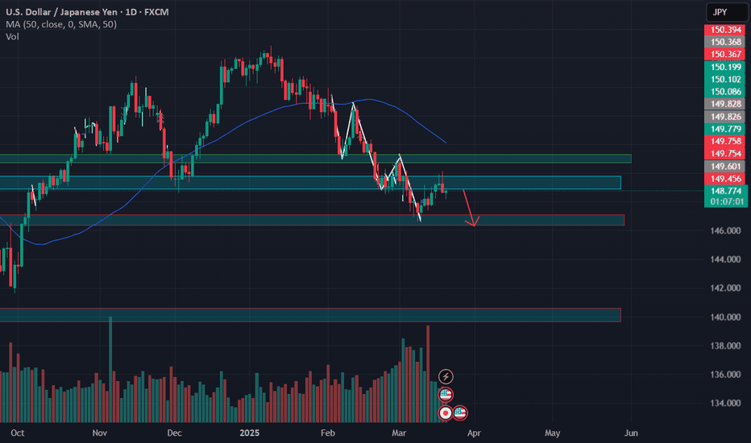Image resolution: width=751 pixels, height=443 pixels.
Task: Click the 2025 label on the time axis
Action: (250, 433)
